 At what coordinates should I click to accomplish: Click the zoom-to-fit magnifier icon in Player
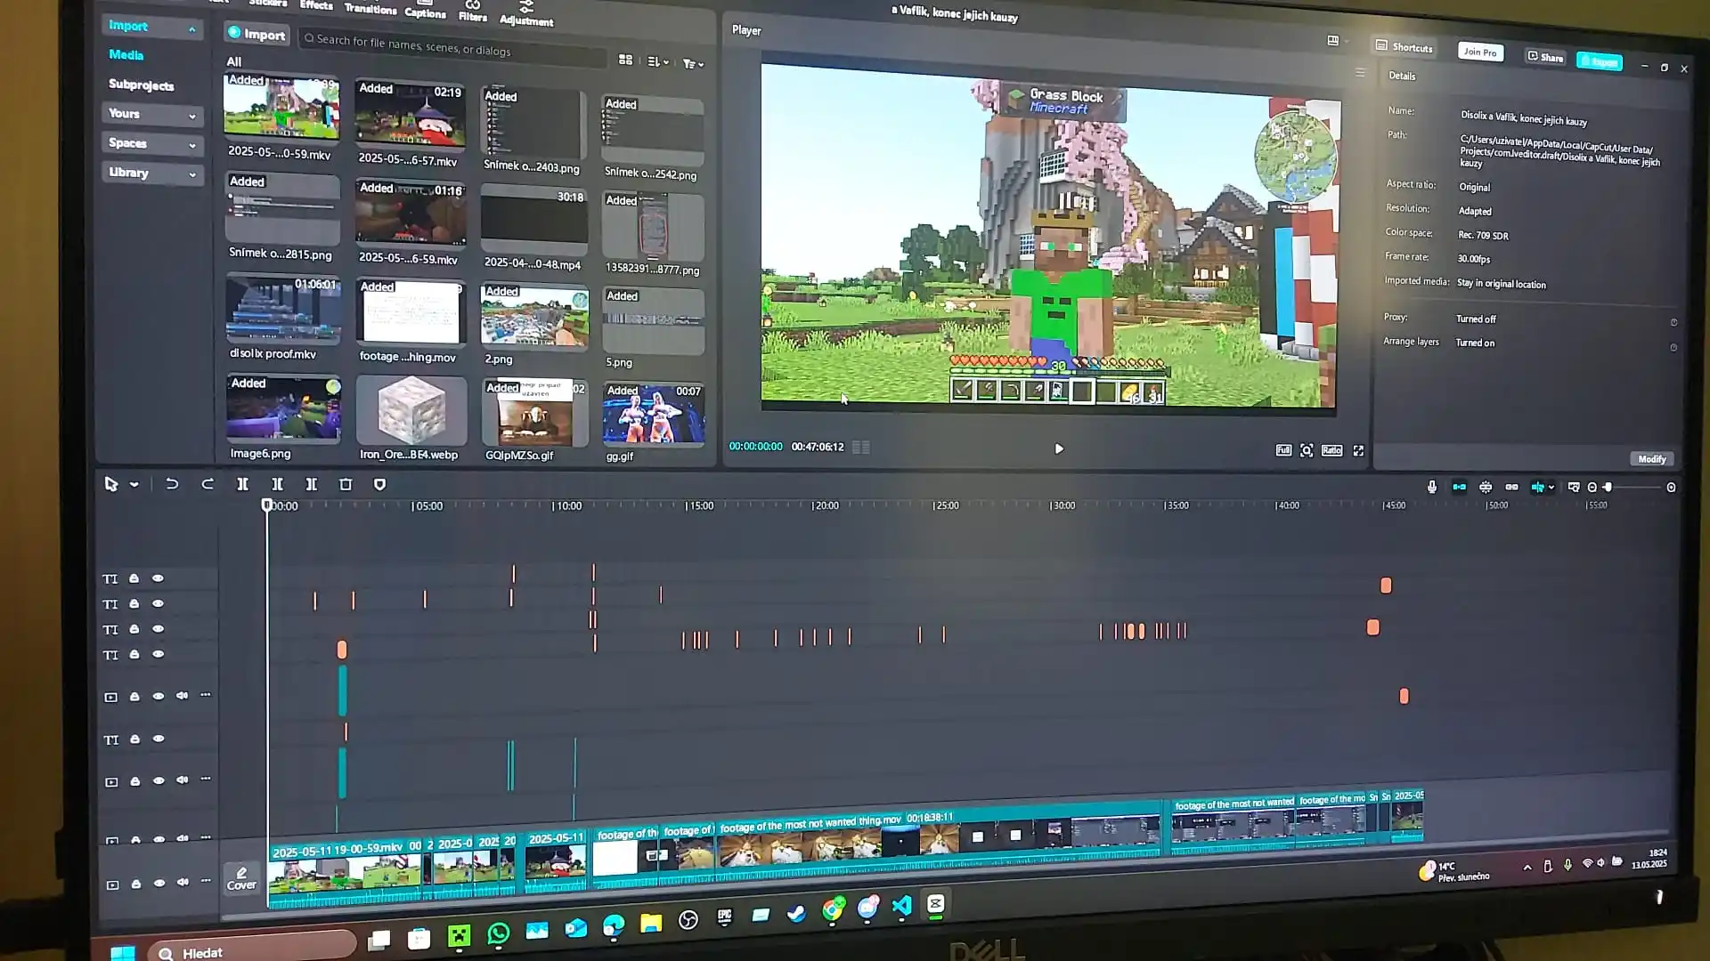pos(1307,450)
